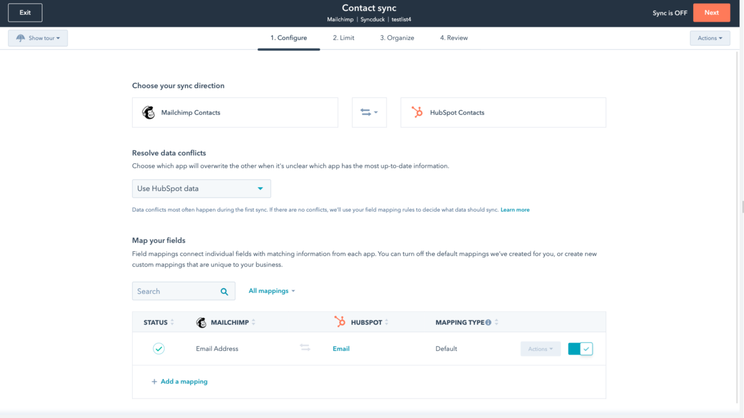Switch to the 1. Configure step
The image size is (744, 418).
click(289, 38)
